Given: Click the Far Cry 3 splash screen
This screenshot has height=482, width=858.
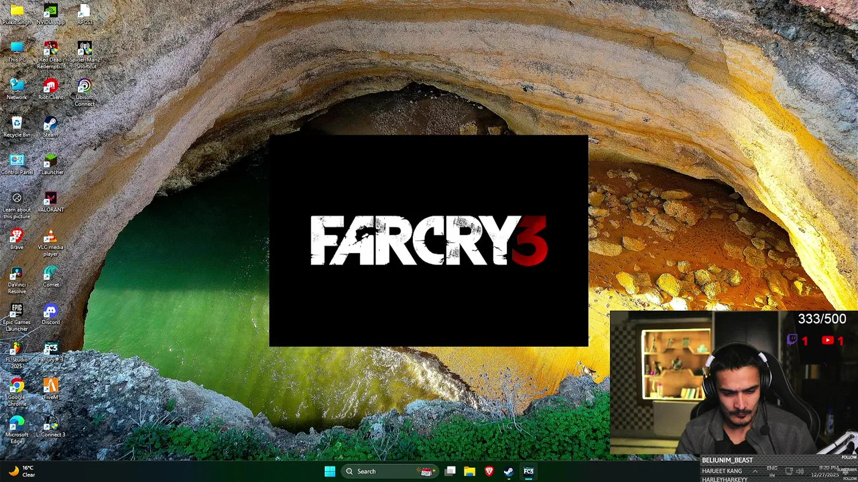Looking at the screenshot, I should (x=429, y=241).
